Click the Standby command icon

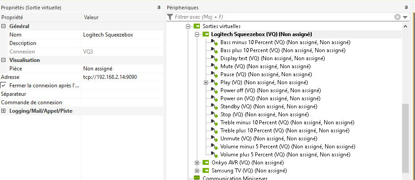214,106
